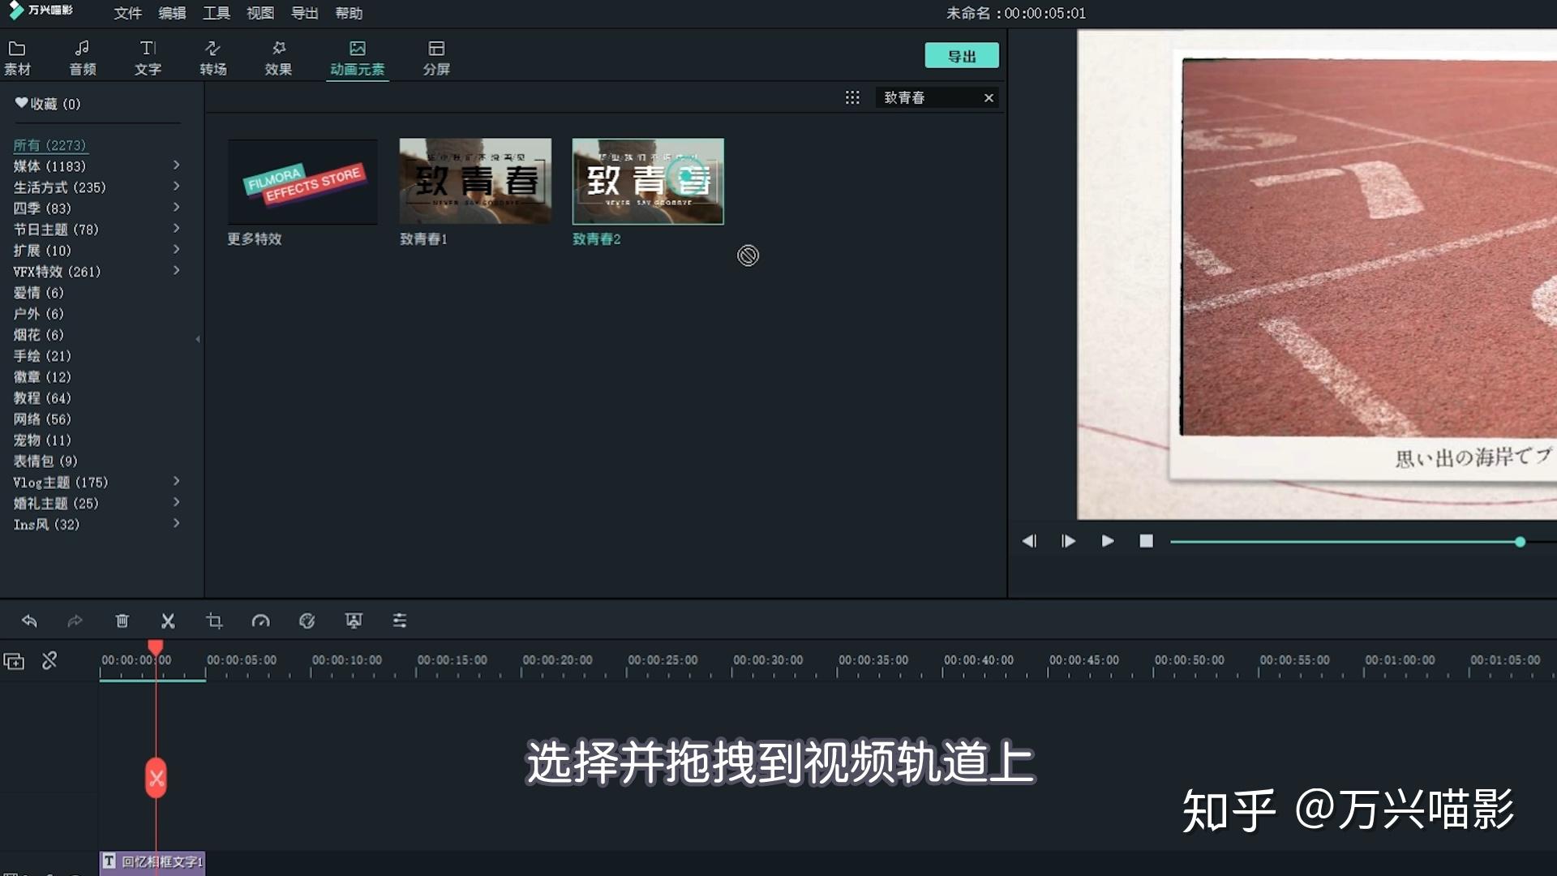The width and height of the screenshot is (1557, 876).
Task: Expand the Vlog主题 (175) category
Action: pos(176,482)
